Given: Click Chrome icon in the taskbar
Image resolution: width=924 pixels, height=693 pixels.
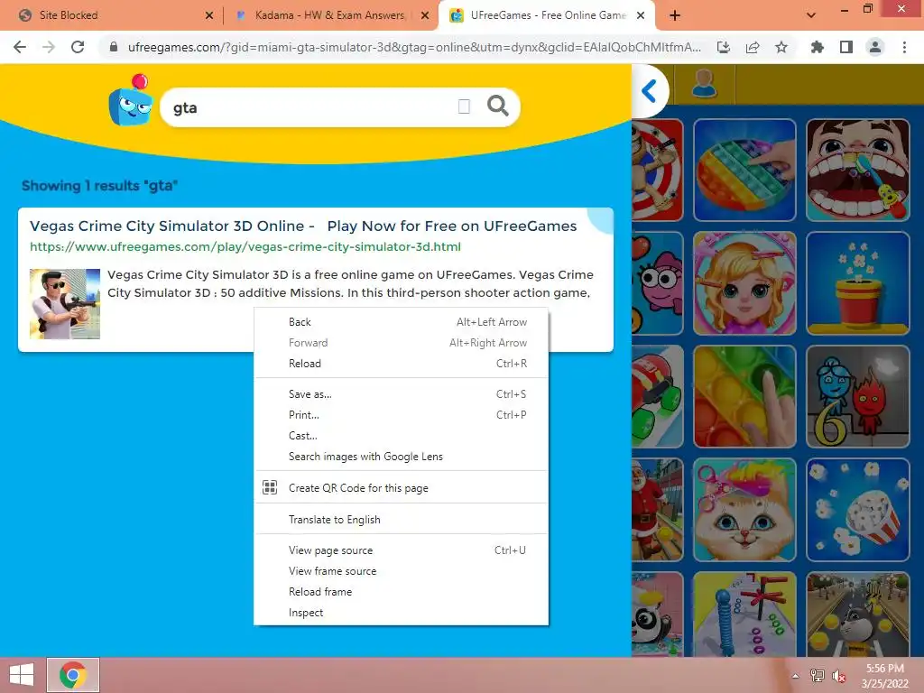Looking at the screenshot, I should click(x=73, y=675).
